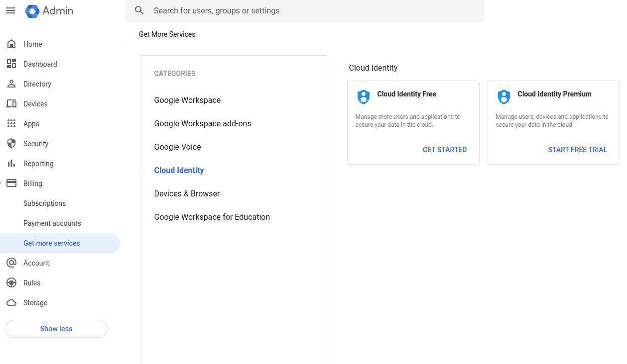
Task: Choose Devices & Browser category
Action: tap(187, 193)
